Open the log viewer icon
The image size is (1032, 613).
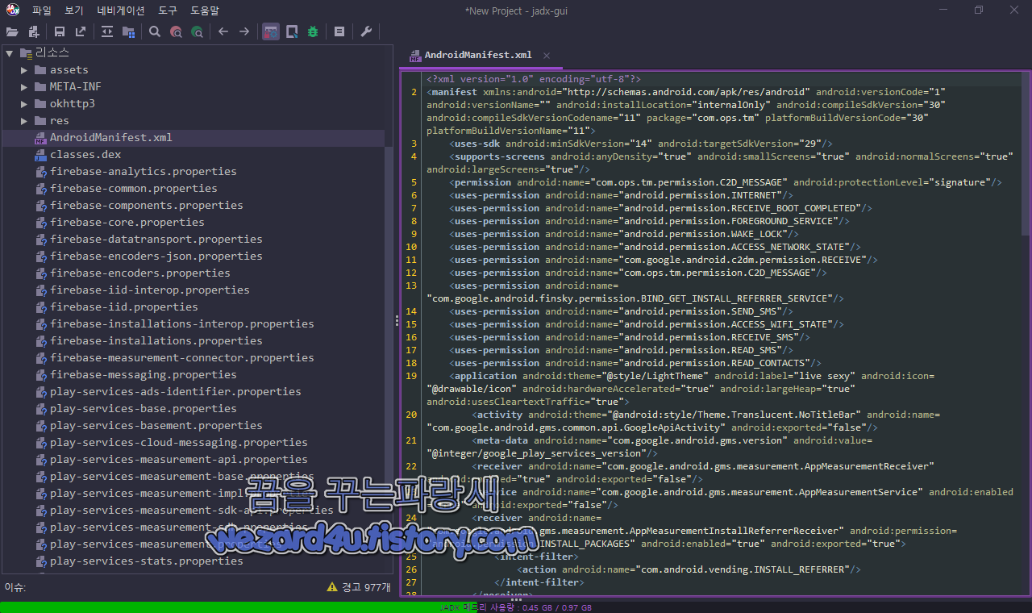(x=339, y=31)
